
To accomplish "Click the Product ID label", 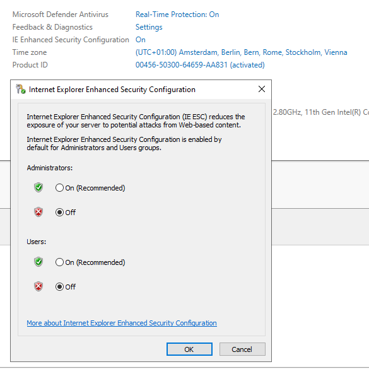I will [30, 65].
